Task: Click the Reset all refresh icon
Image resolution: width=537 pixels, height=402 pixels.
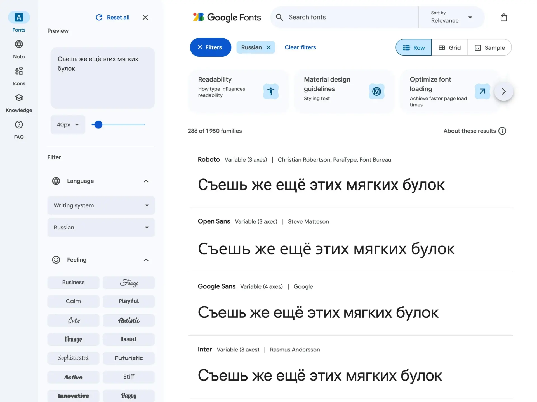Action: pyautogui.click(x=99, y=17)
